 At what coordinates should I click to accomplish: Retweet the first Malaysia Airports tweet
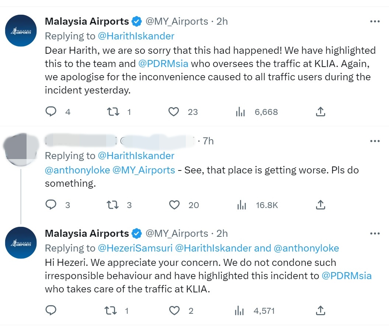click(112, 112)
